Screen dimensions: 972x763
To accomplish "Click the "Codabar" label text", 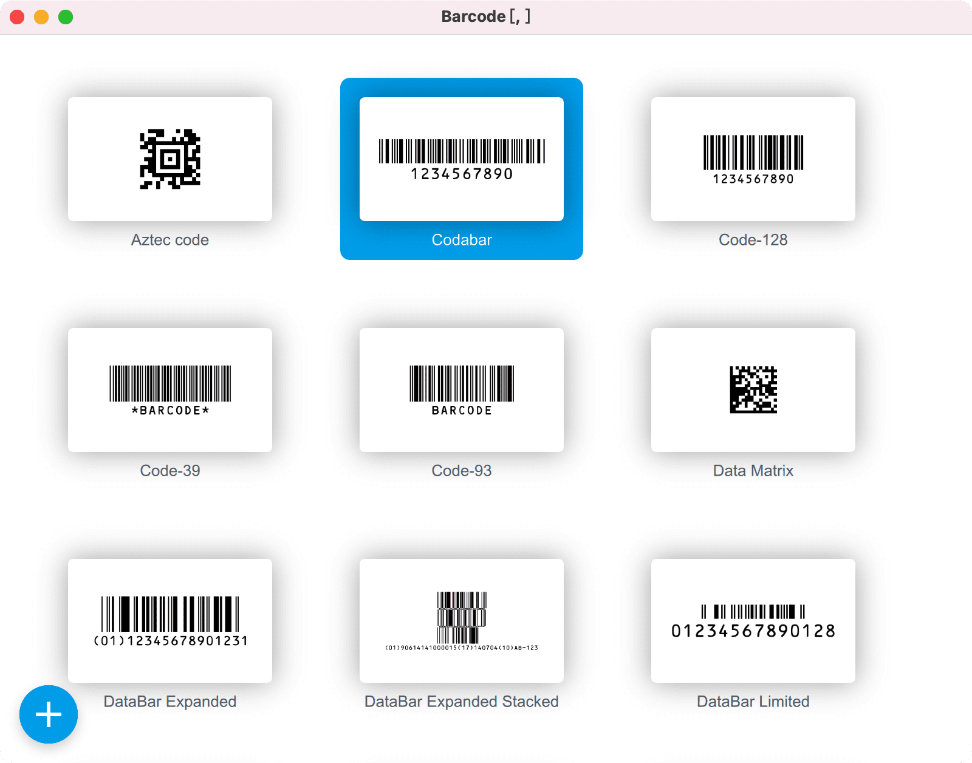I will (x=462, y=240).
